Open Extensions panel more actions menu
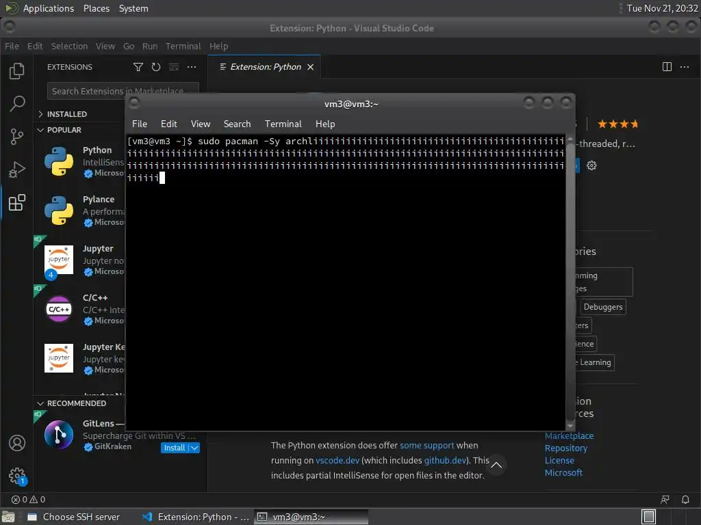The width and height of the screenshot is (701, 525). click(x=192, y=67)
